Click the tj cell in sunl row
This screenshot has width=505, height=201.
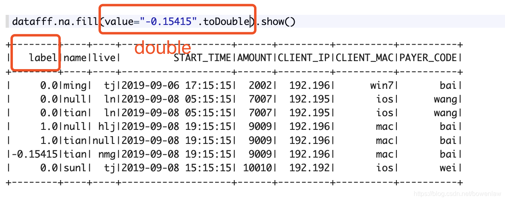(x=109, y=168)
